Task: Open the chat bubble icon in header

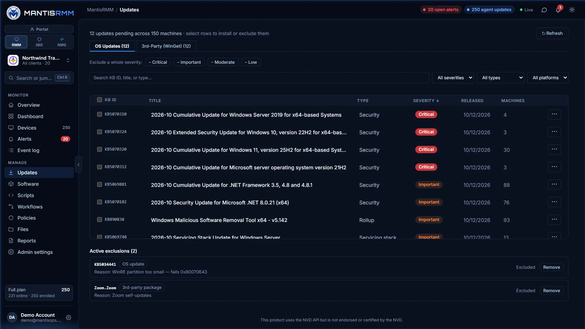Action: (544, 10)
